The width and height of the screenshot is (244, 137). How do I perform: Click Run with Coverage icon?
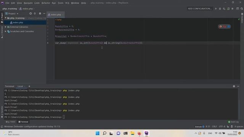coord(224,9)
